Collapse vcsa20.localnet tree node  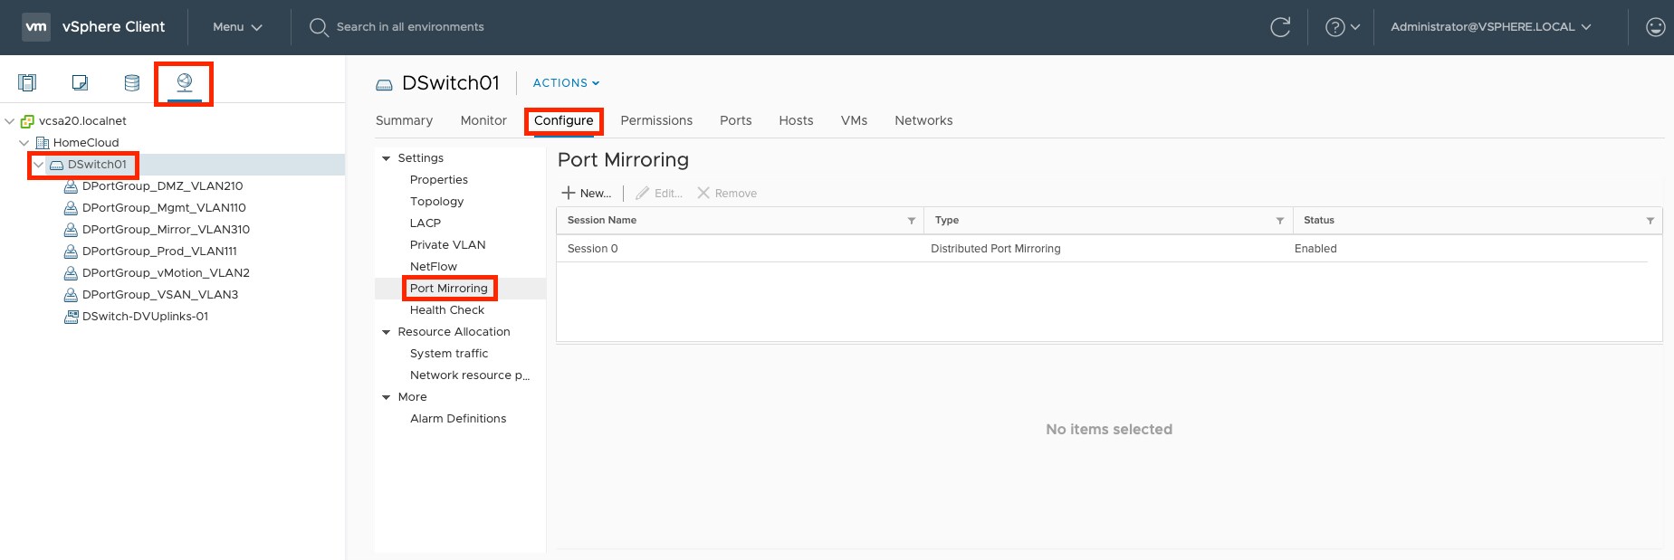click(10, 121)
